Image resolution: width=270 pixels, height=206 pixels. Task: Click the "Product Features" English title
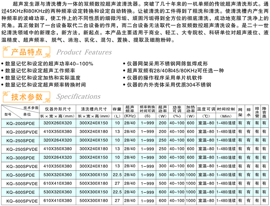[x=84, y=52]
